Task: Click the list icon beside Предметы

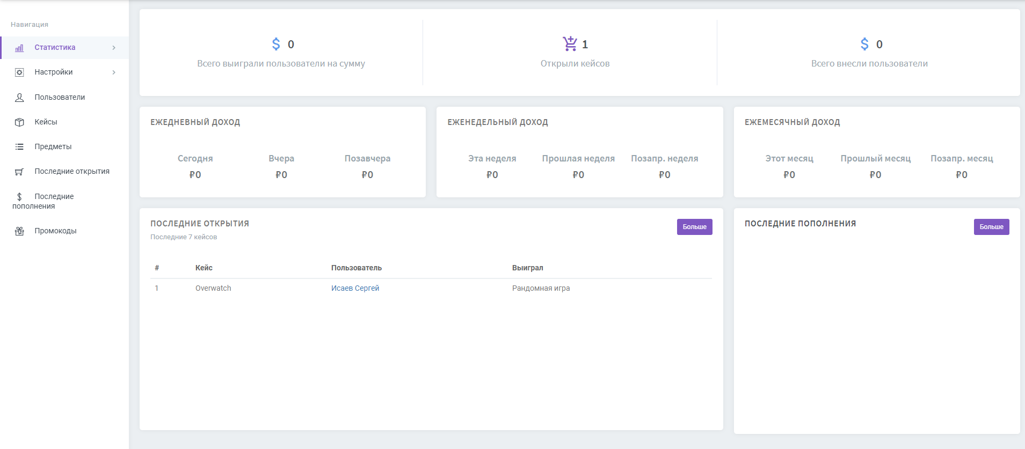Action: pyautogui.click(x=19, y=147)
